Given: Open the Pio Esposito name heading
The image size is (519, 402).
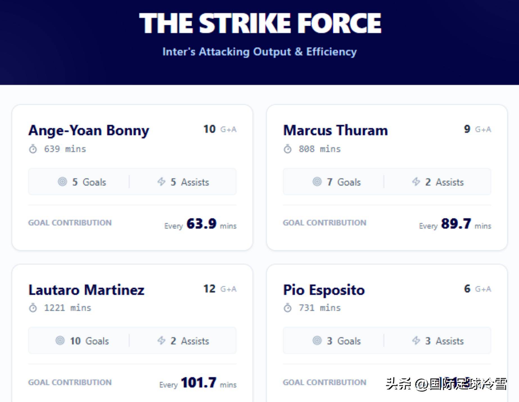Looking at the screenshot, I should pos(324,290).
